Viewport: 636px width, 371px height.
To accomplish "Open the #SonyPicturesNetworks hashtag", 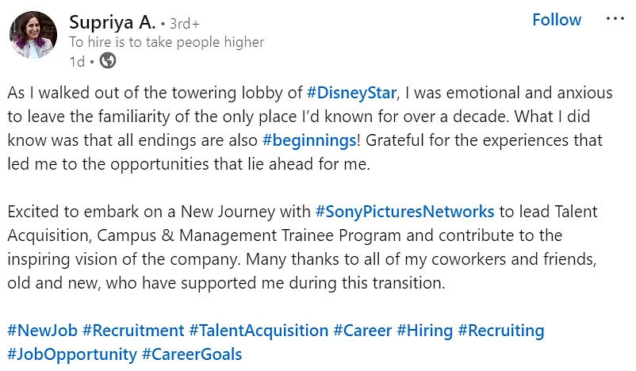I will click(x=404, y=212).
